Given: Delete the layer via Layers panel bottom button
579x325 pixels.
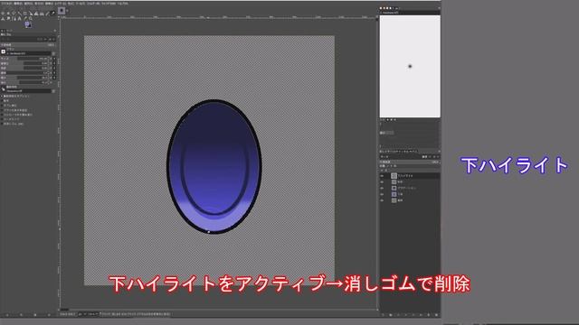Looking at the screenshot, I should tap(436, 315).
